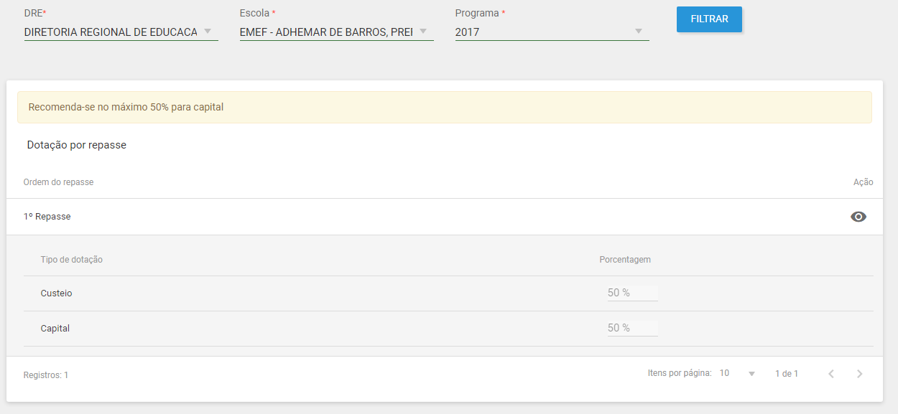Click the capital recommendation warning banner
The image size is (898, 414).
coord(445,107)
